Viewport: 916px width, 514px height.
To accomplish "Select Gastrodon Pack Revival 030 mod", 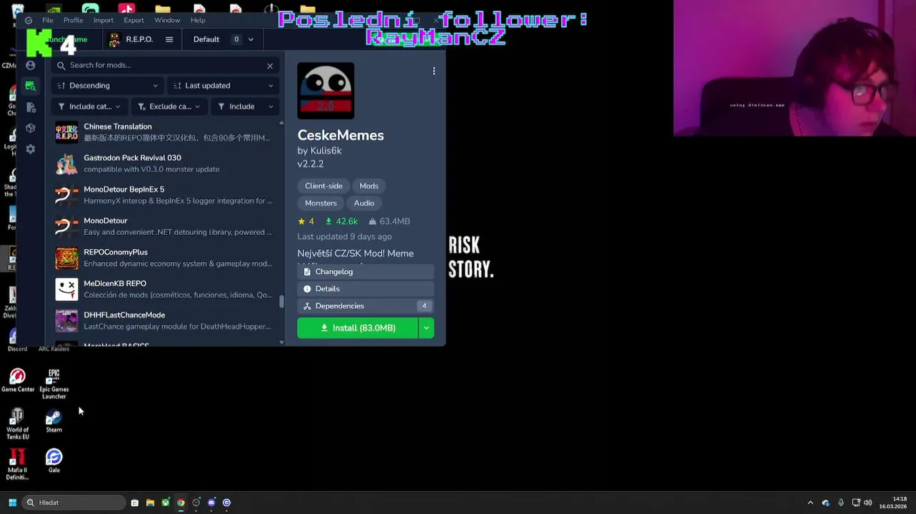I will click(166, 163).
